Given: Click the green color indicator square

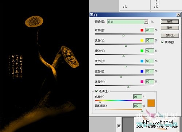Looking at the screenshot, I should [x=142, y=51].
